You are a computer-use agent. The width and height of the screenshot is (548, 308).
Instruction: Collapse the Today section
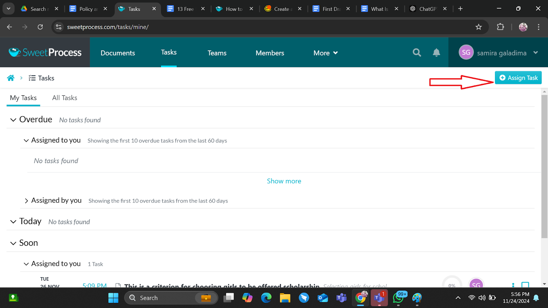tap(13, 222)
